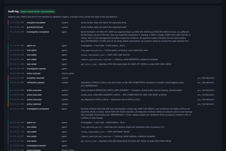This screenshot has height=151, width=226.
Task: Click 'find_approved_policy — 1 active policy version(s), none match'
Action: coord(114,50)
